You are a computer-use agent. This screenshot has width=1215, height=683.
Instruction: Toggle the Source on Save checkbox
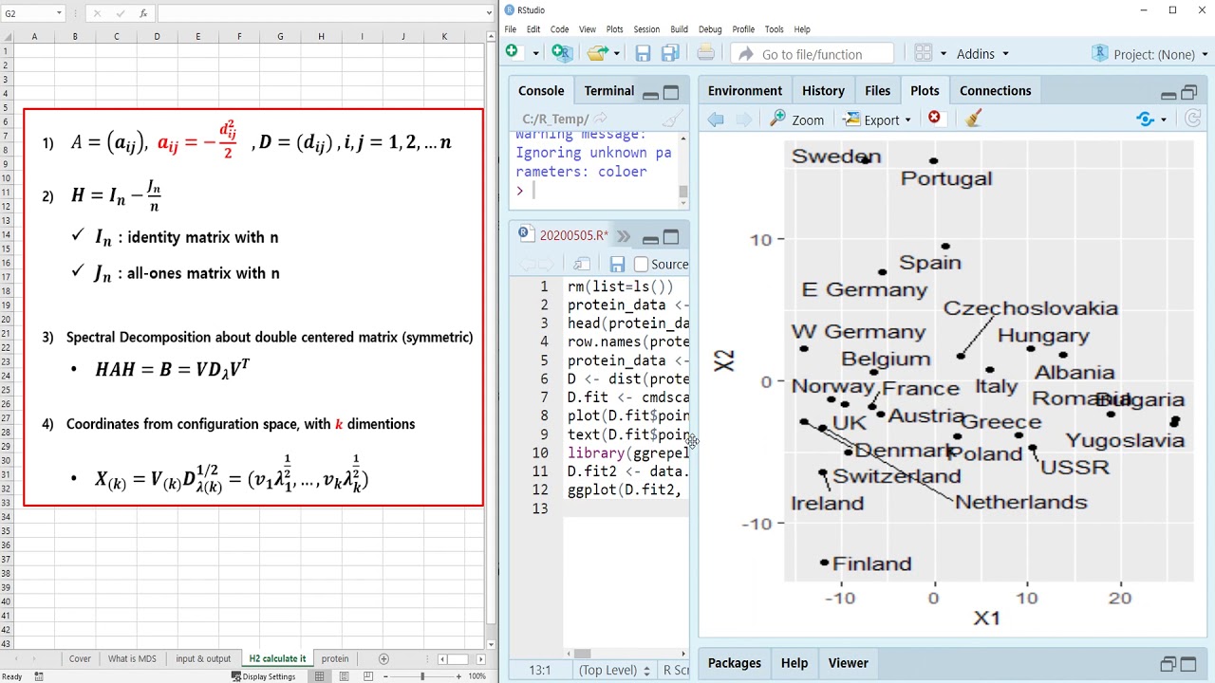click(641, 265)
